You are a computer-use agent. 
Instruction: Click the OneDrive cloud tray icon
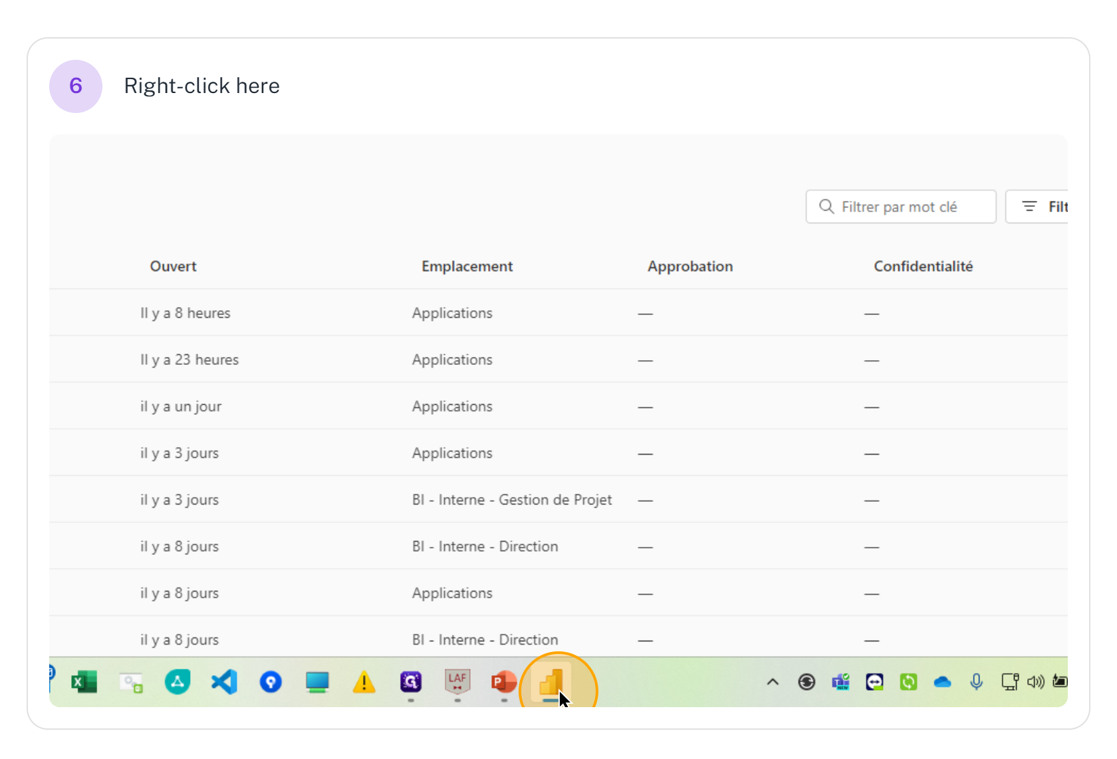click(942, 682)
